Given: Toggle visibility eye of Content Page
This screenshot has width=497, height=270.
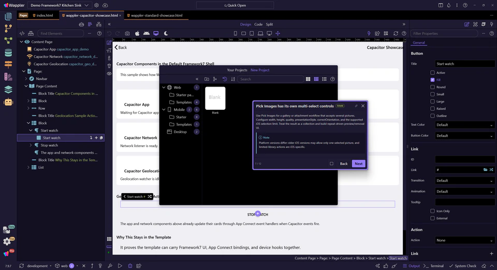Looking at the screenshot, I should (27, 42).
